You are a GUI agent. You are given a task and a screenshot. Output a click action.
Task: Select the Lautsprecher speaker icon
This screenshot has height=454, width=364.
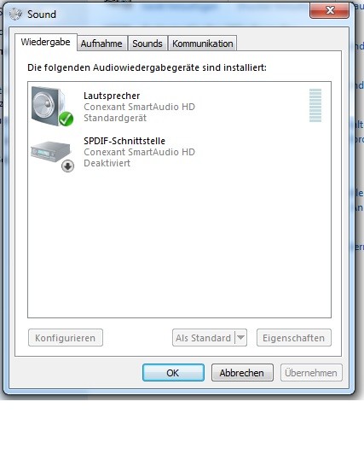coord(51,107)
